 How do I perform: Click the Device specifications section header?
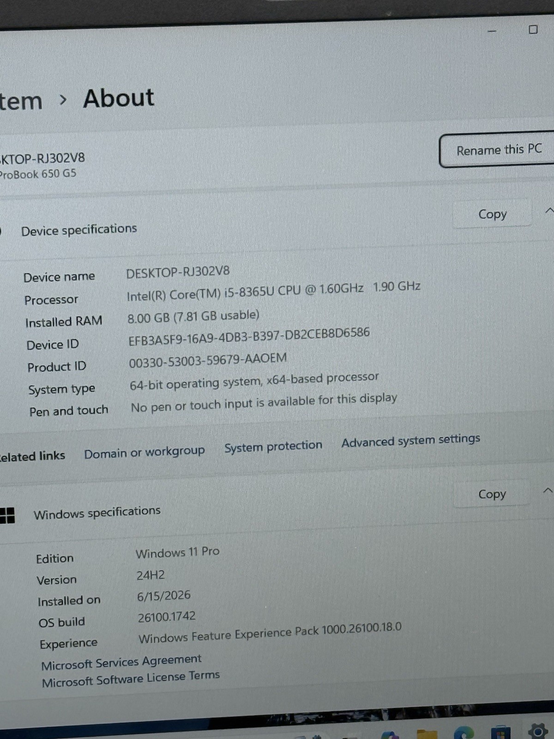click(79, 230)
